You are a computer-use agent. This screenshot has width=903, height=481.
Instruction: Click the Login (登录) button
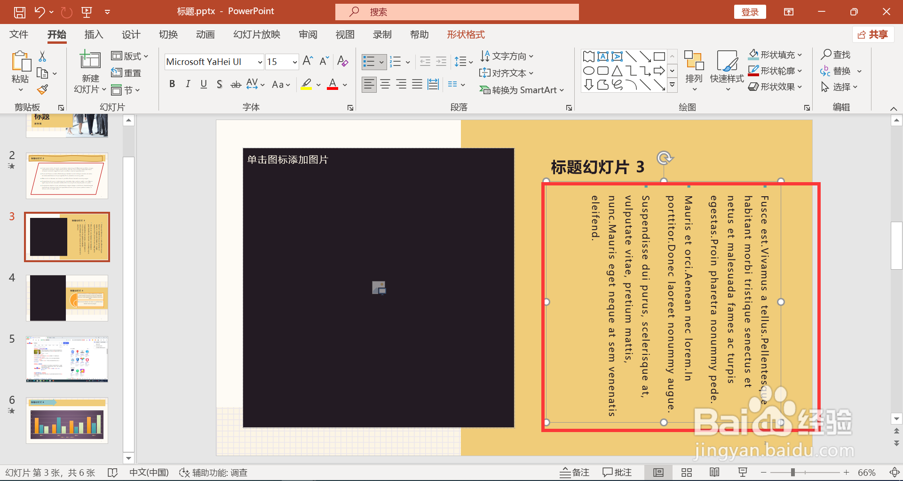point(750,12)
